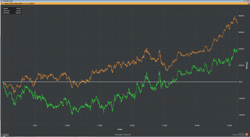Click the $800.00 y-axis label

click(x=241, y=16)
